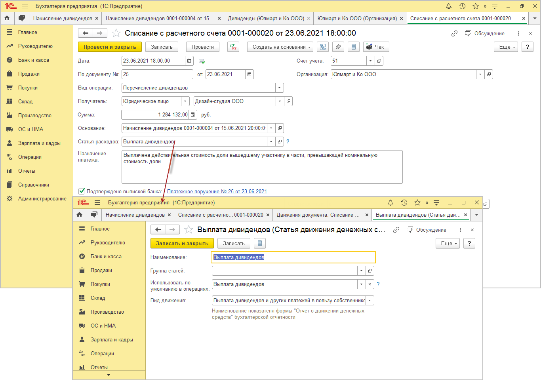Open 'Банк и касса' section in main window
Image resolution: width=541 pixels, height=383 pixels.
pyautogui.click(x=34, y=60)
